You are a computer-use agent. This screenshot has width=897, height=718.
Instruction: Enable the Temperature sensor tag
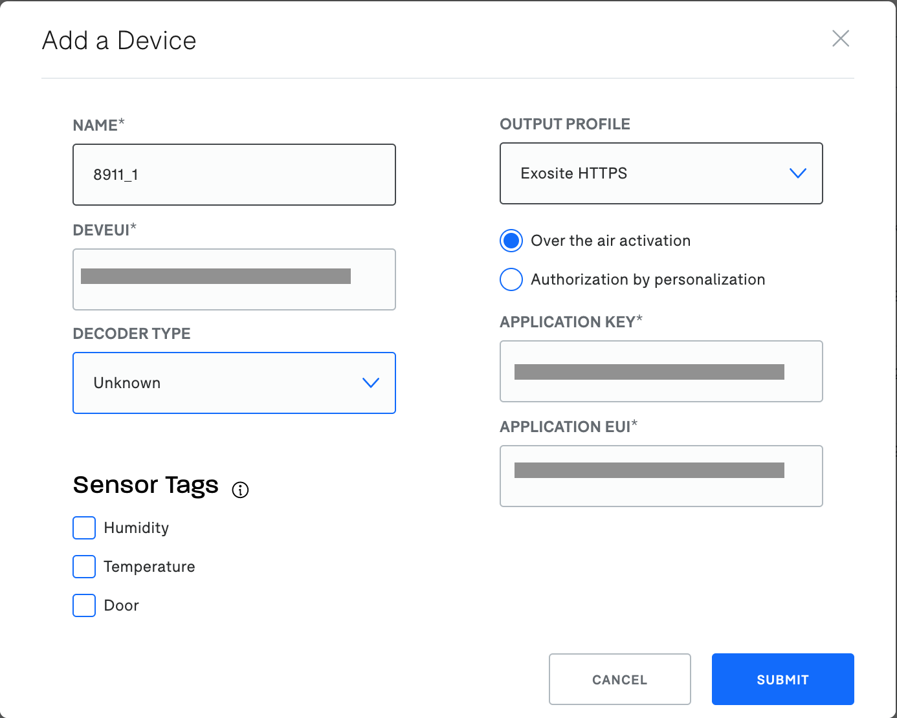pyautogui.click(x=83, y=567)
